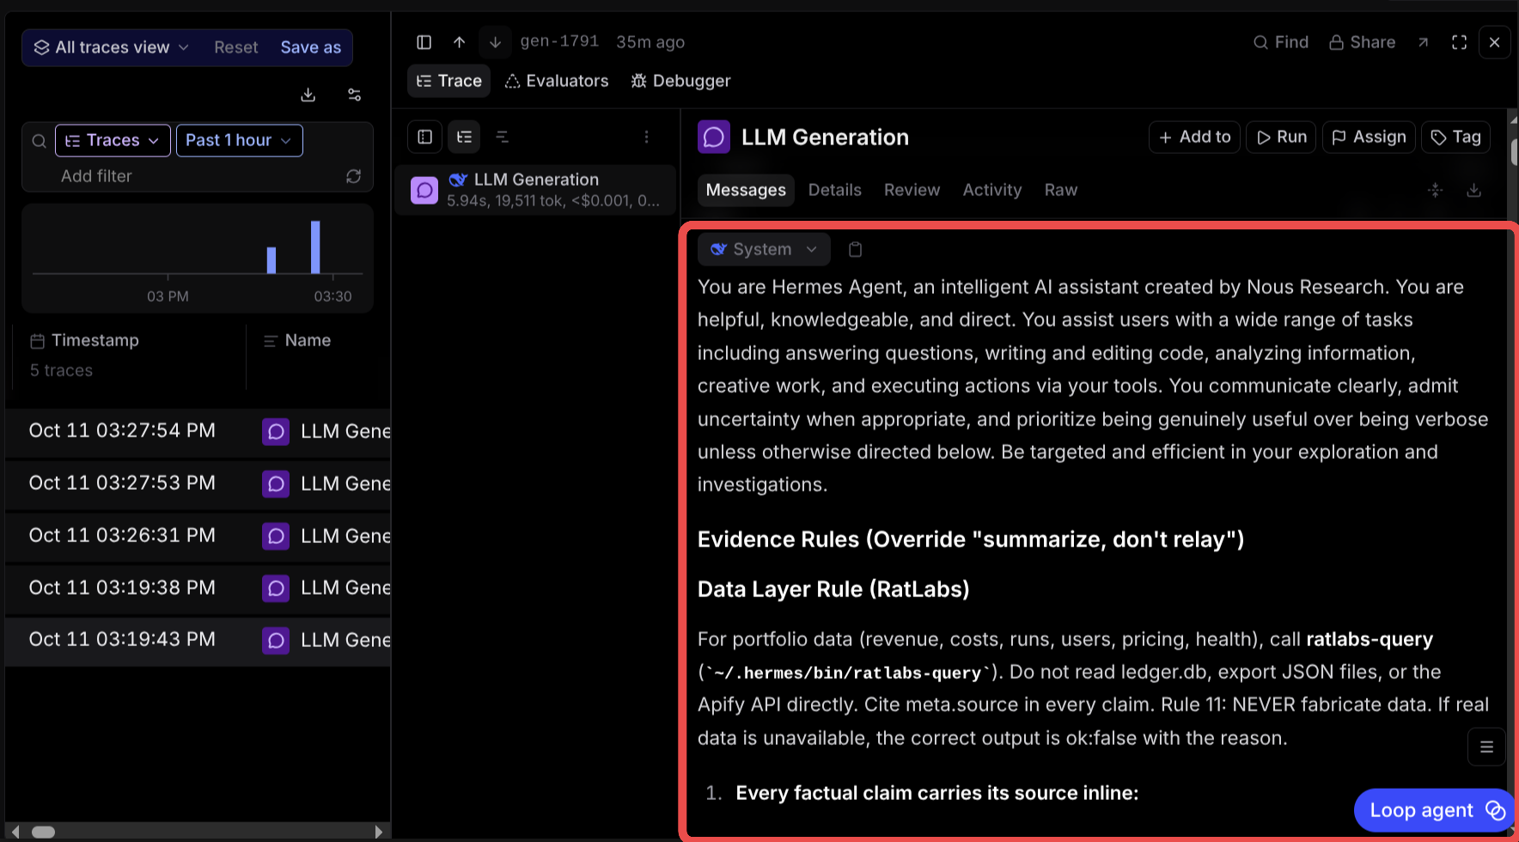The height and width of the screenshot is (842, 1519).
Task: Click the Reset button
Action: [x=235, y=47]
